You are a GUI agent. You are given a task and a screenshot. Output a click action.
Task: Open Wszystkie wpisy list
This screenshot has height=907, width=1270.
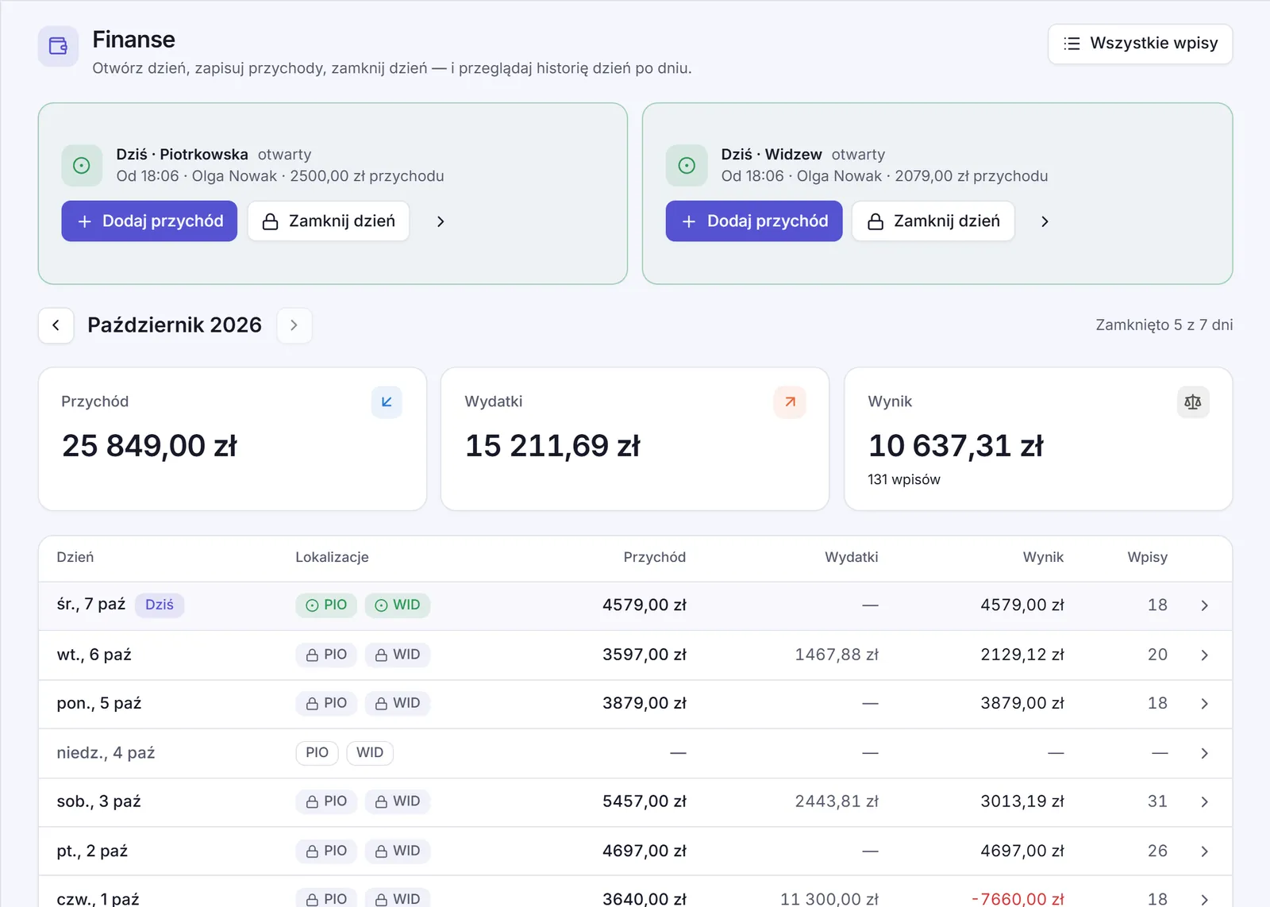pos(1140,44)
